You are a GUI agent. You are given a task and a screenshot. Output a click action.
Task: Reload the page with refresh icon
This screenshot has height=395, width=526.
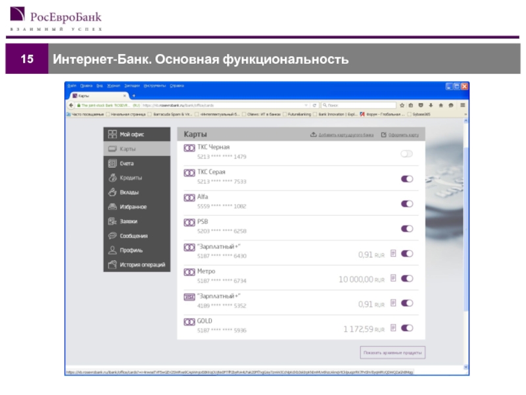314,105
